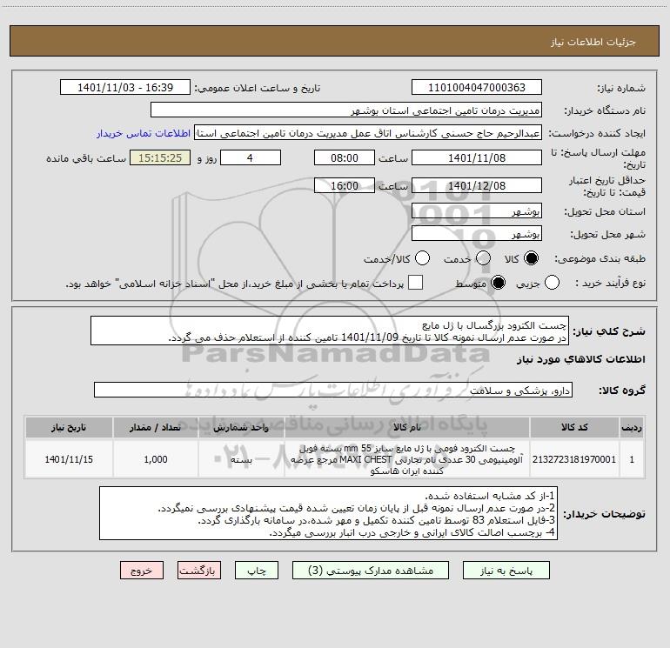Click the کد کالا column header
Viewport: 670px width, 648px height.
pos(574,427)
